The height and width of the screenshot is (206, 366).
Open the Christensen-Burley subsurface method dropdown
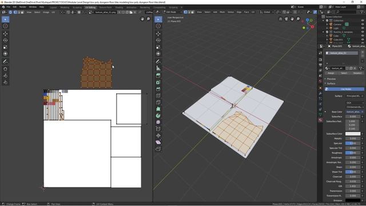click(355, 107)
